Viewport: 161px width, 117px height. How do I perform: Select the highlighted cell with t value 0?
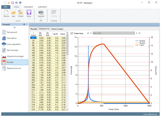click(x=33, y=38)
